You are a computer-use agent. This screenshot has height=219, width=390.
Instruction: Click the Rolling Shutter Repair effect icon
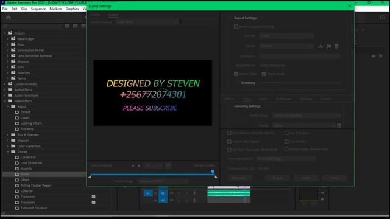17,186
